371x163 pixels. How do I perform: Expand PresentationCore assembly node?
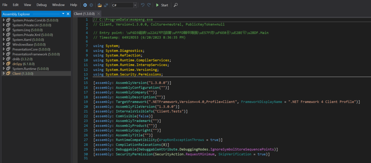point(4,49)
